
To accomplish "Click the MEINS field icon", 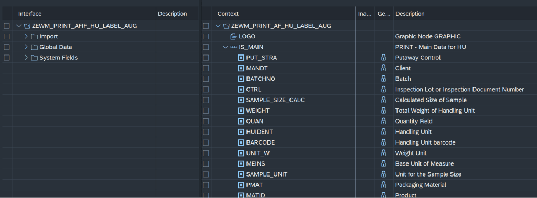I will 241,164.
